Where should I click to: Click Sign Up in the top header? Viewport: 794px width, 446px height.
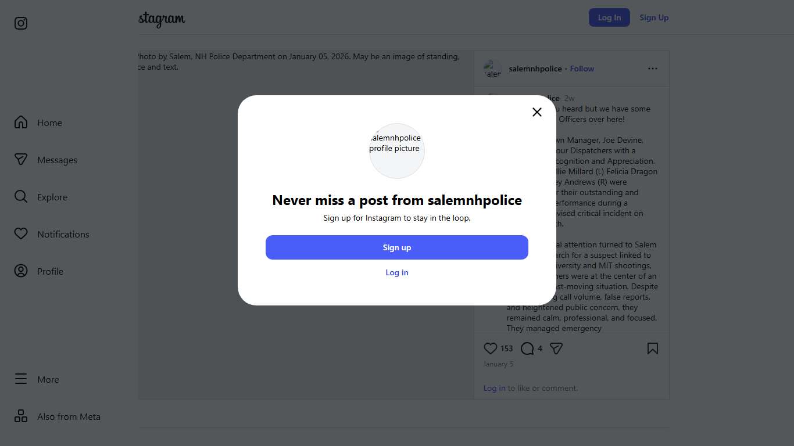[x=654, y=17]
